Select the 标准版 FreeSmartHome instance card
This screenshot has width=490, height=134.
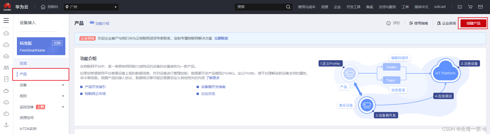[41, 46]
